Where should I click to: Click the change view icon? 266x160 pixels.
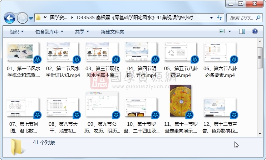222,31
